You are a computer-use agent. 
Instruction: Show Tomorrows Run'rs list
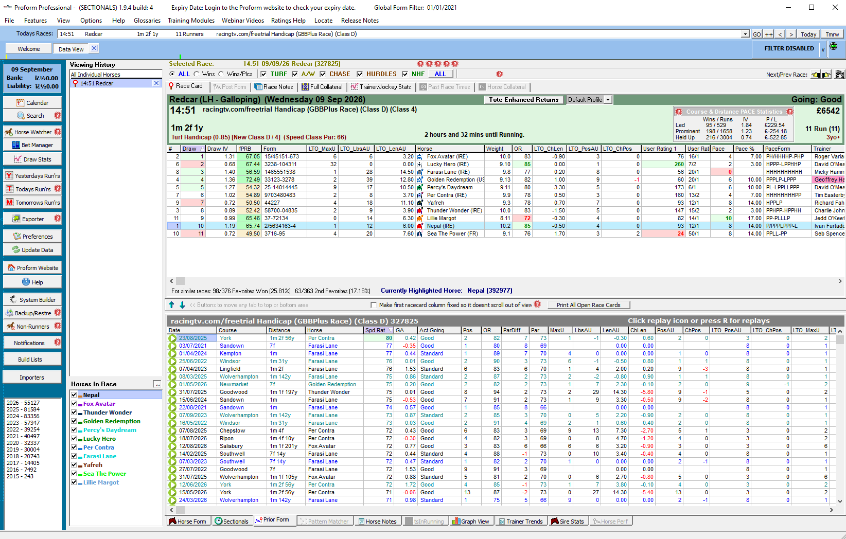tap(32, 203)
